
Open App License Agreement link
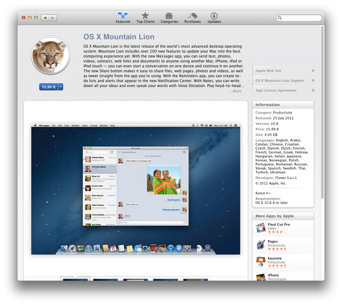point(276,90)
